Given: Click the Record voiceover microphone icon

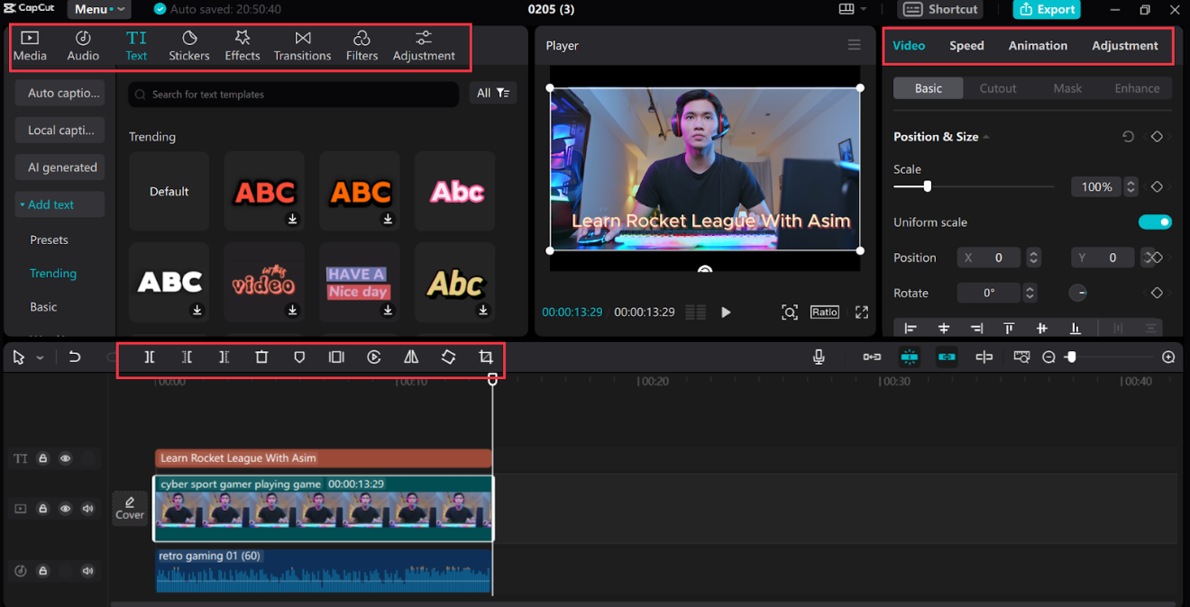Looking at the screenshot, I should (819, 358).
